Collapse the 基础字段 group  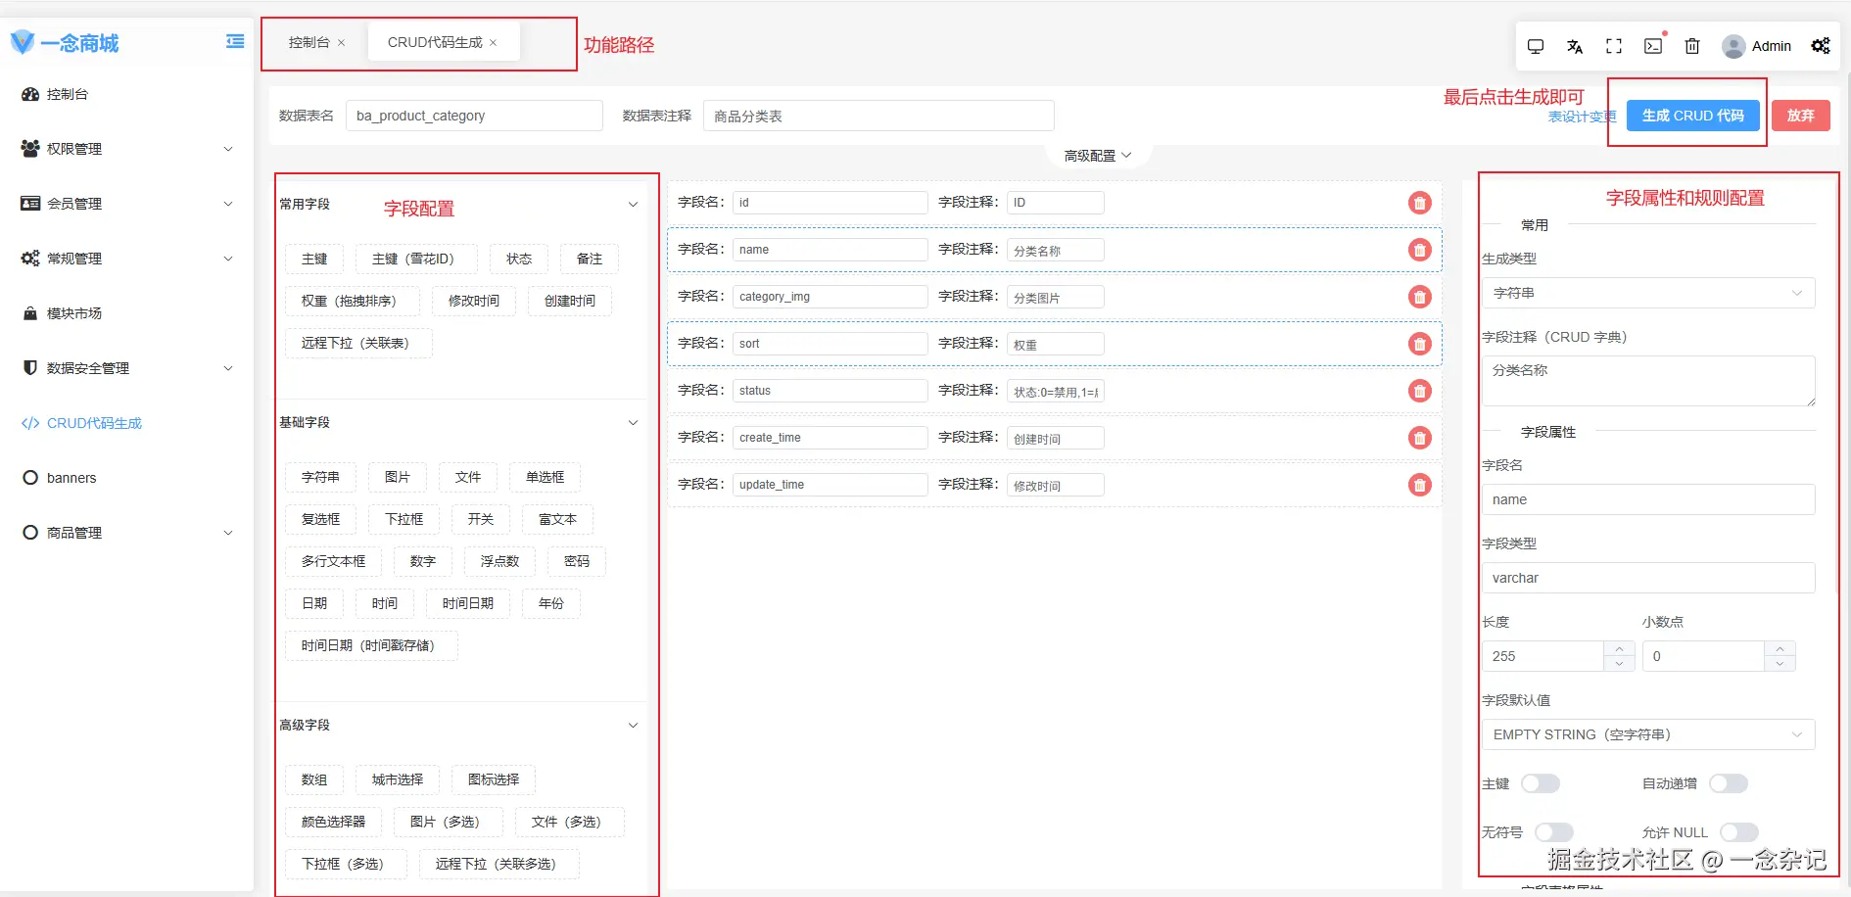click(x=633, y=423)
